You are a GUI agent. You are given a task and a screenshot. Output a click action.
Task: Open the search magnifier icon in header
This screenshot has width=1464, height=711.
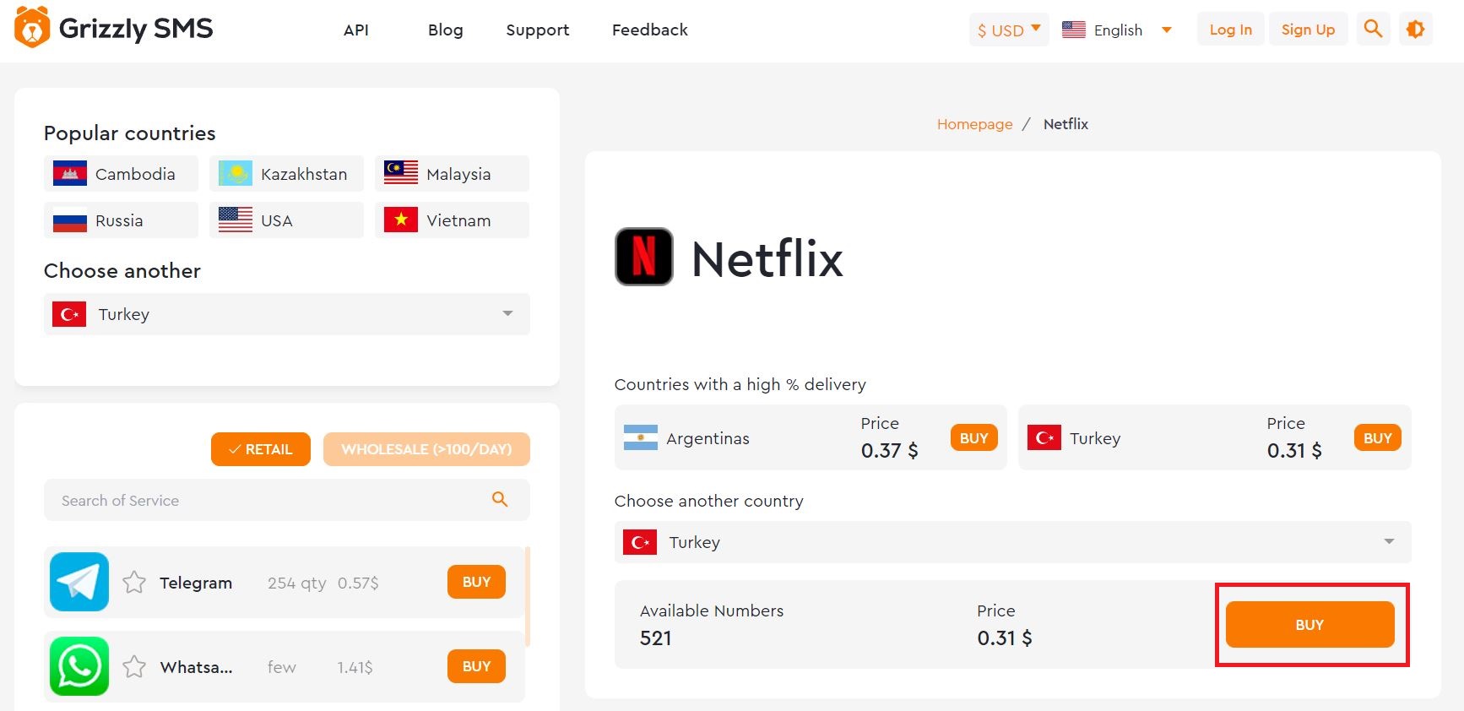tap(1373, 30)
